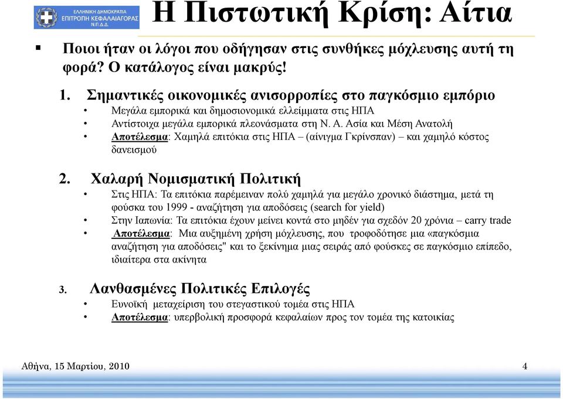Viewport: 563px width, 399px height.
Task: Select the question beginning 'Ποιοι ήταν οι λόγοι'
Action: coord(288,58)
